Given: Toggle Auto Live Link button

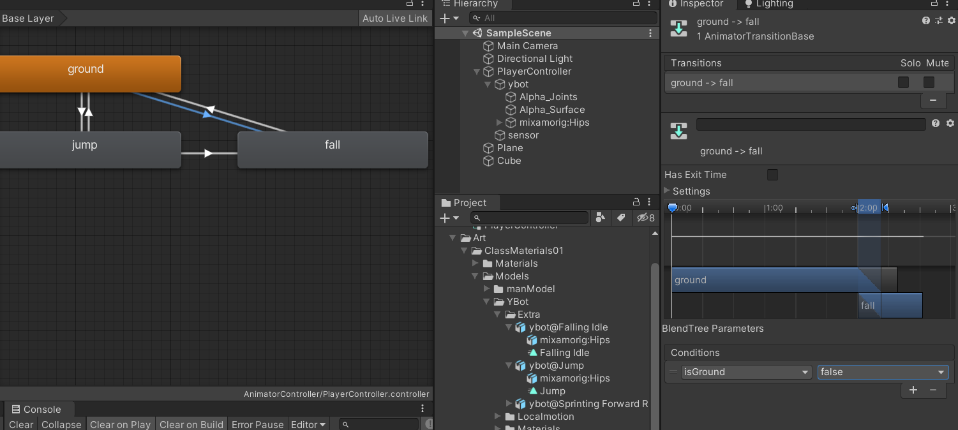Looking at the screenshot, I should (394, 18).
